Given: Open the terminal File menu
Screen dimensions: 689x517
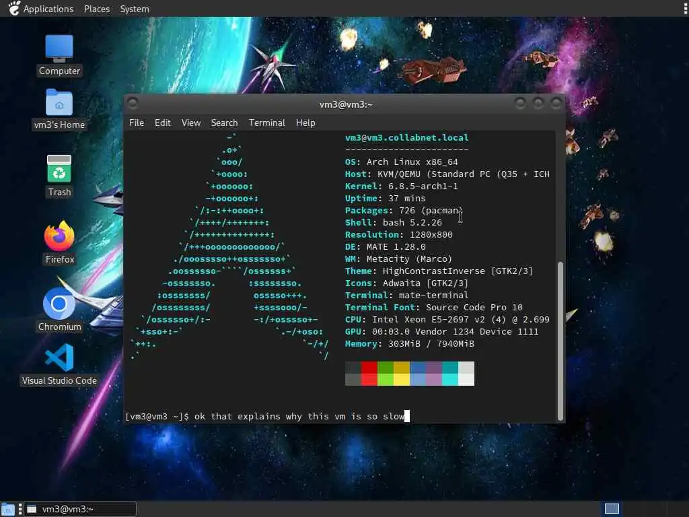Looking at the screenshot, I should [136, 123].
